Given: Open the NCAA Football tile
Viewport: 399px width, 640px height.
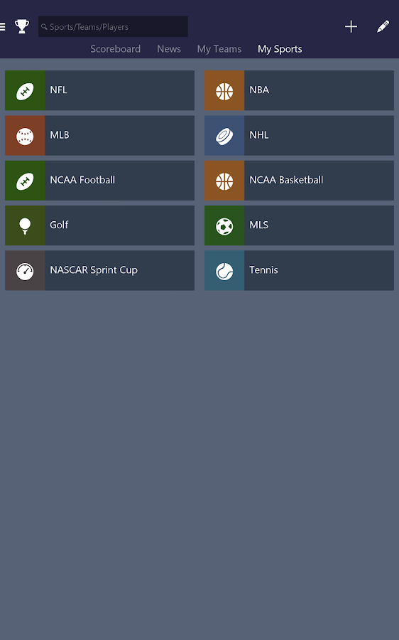Looking at the screenshot, I should coord(99,181).
